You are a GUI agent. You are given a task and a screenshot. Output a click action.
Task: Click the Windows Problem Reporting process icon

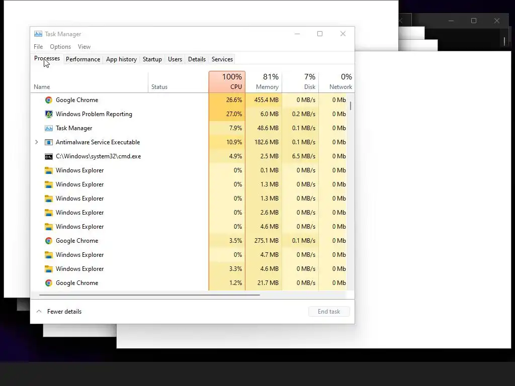(x=49, y=114)
